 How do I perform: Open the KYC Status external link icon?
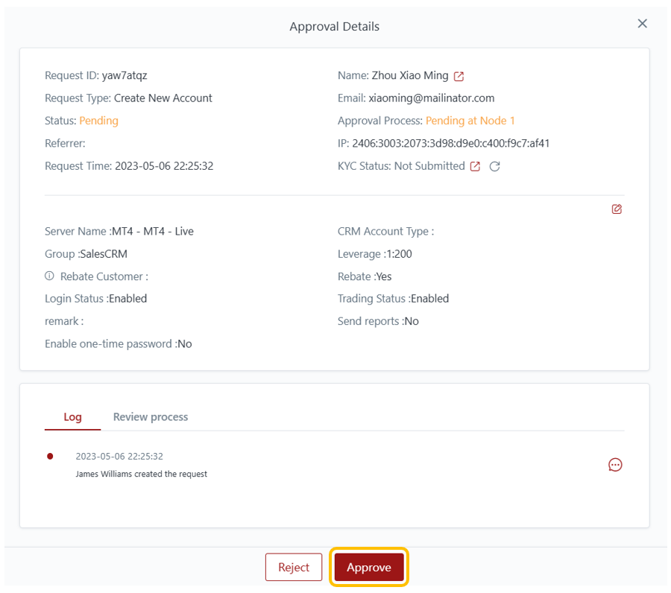(475, 166)
